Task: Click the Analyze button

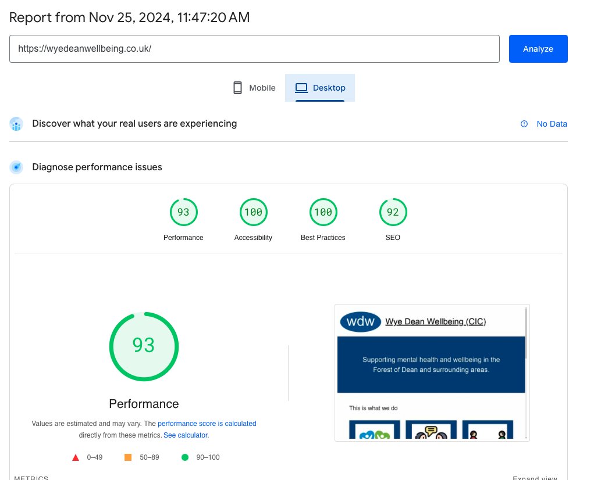Action: pyautogui.click(x=538, y=49)
